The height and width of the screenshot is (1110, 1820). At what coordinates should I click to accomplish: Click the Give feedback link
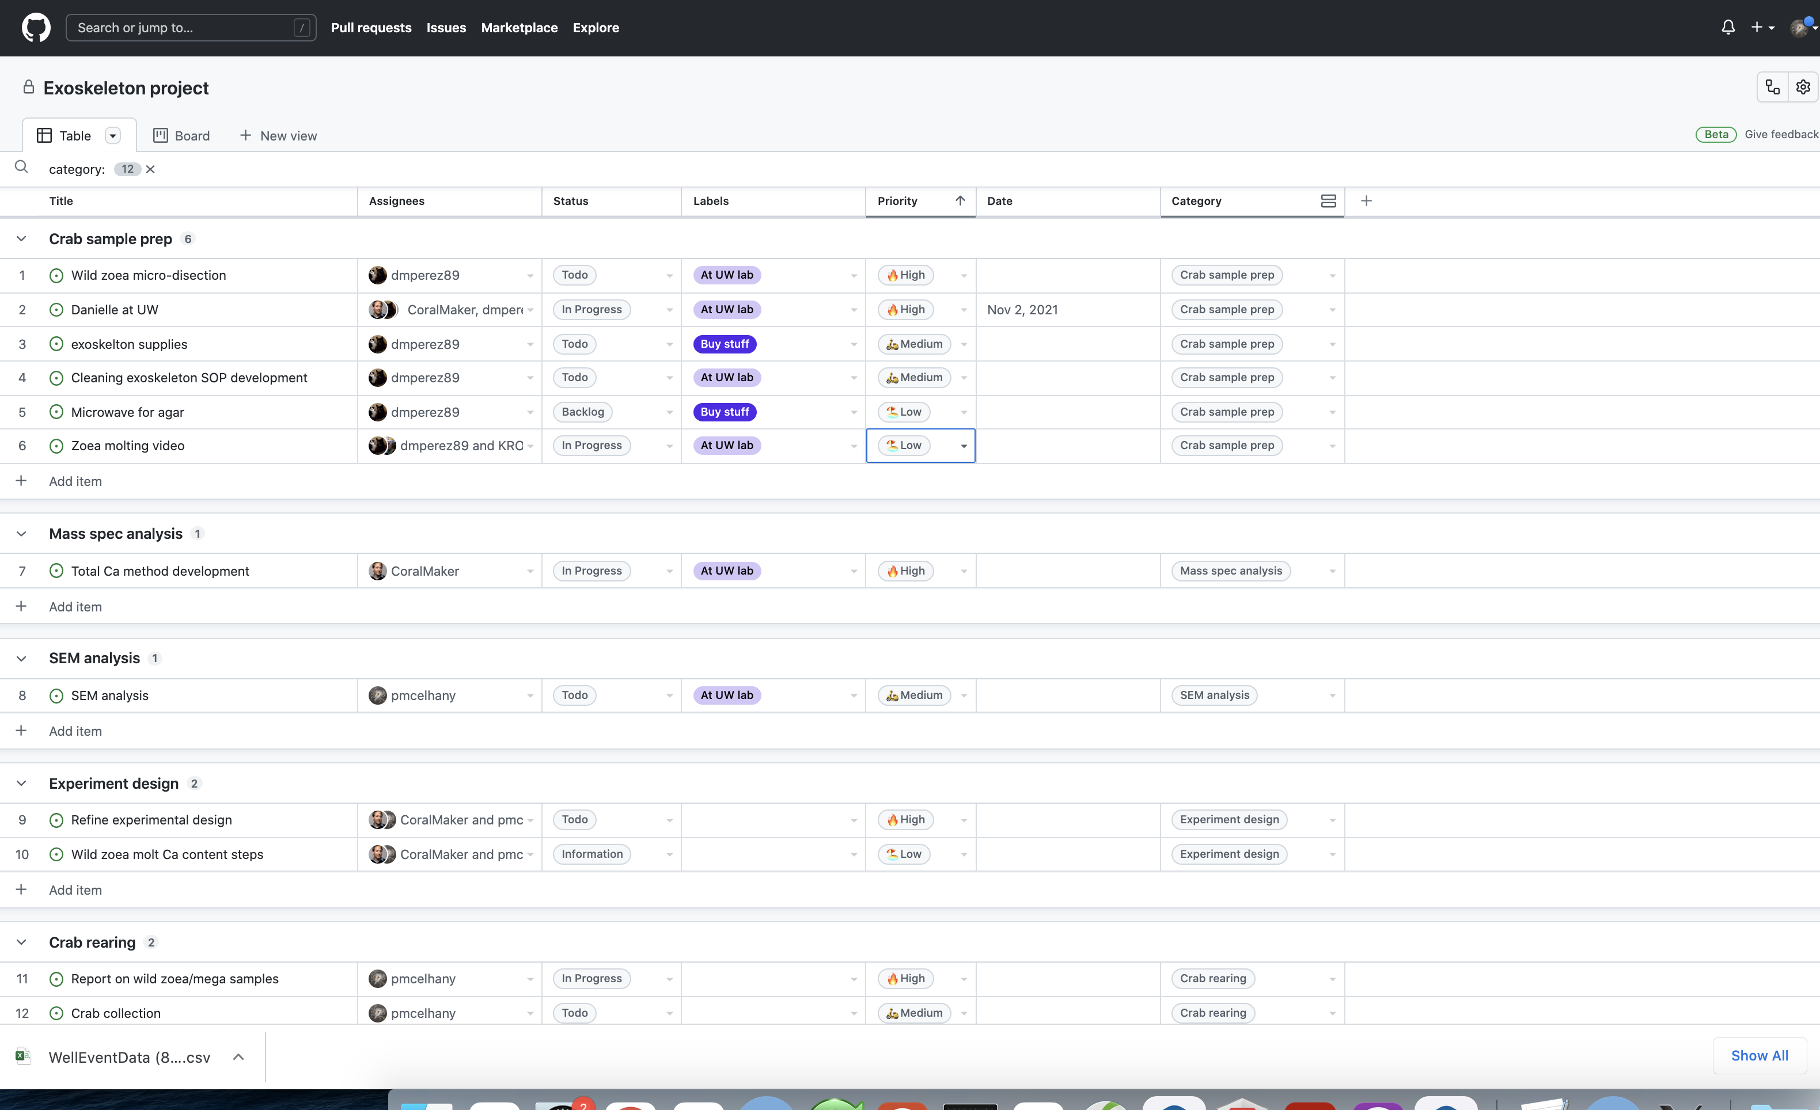coord(1781,134)
